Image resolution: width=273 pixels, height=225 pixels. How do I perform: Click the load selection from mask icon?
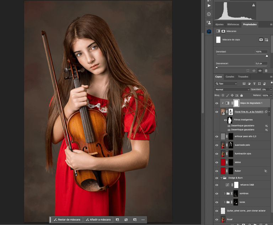[248, 71]
